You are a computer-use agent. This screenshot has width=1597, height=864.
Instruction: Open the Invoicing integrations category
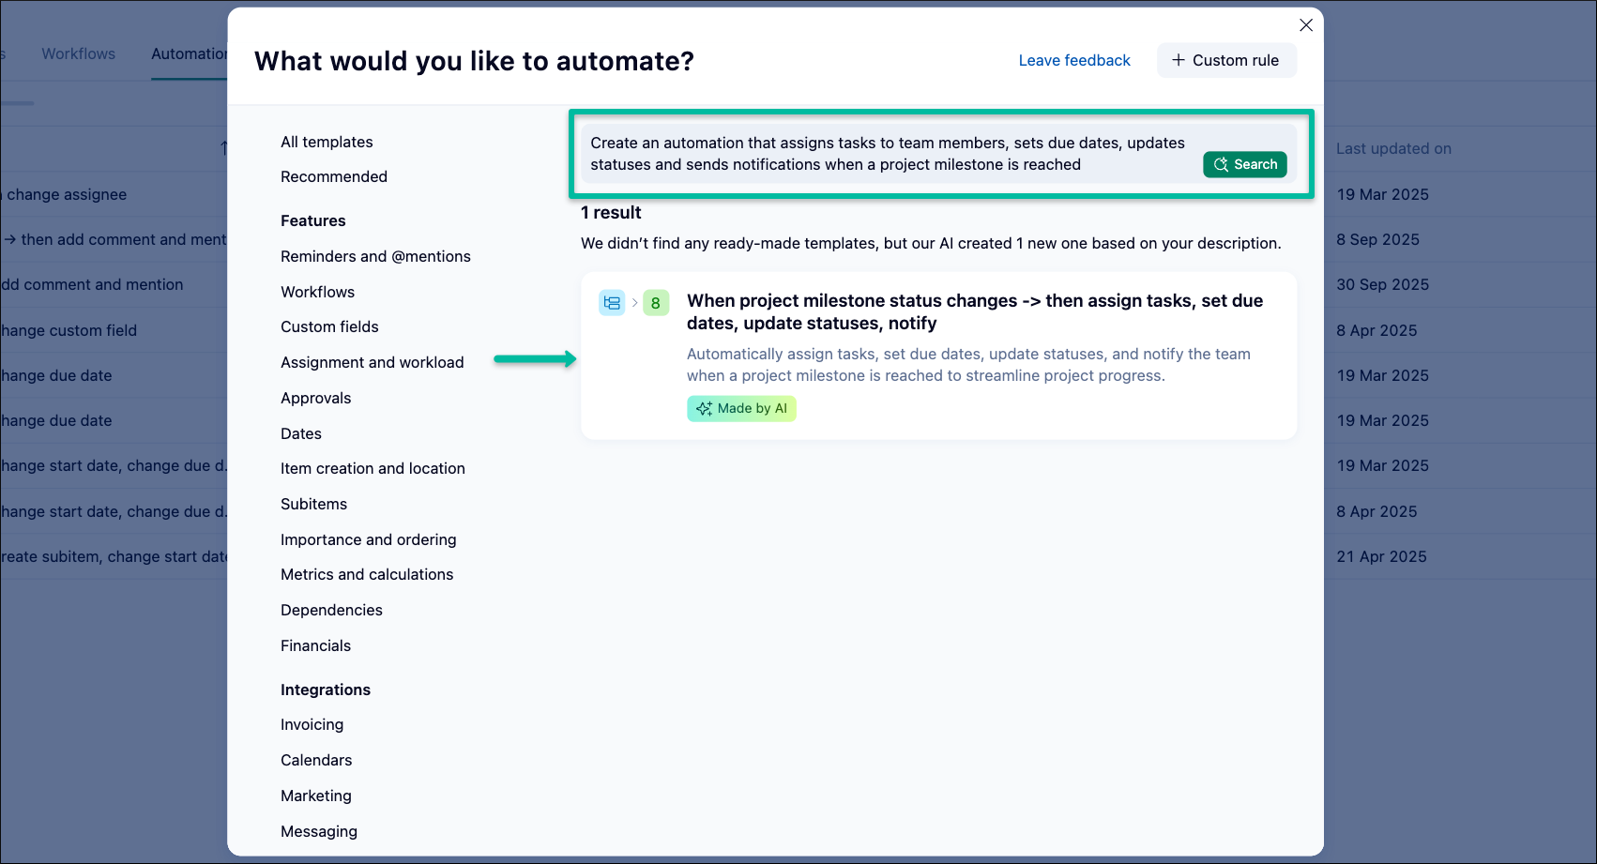pos(312,725)
